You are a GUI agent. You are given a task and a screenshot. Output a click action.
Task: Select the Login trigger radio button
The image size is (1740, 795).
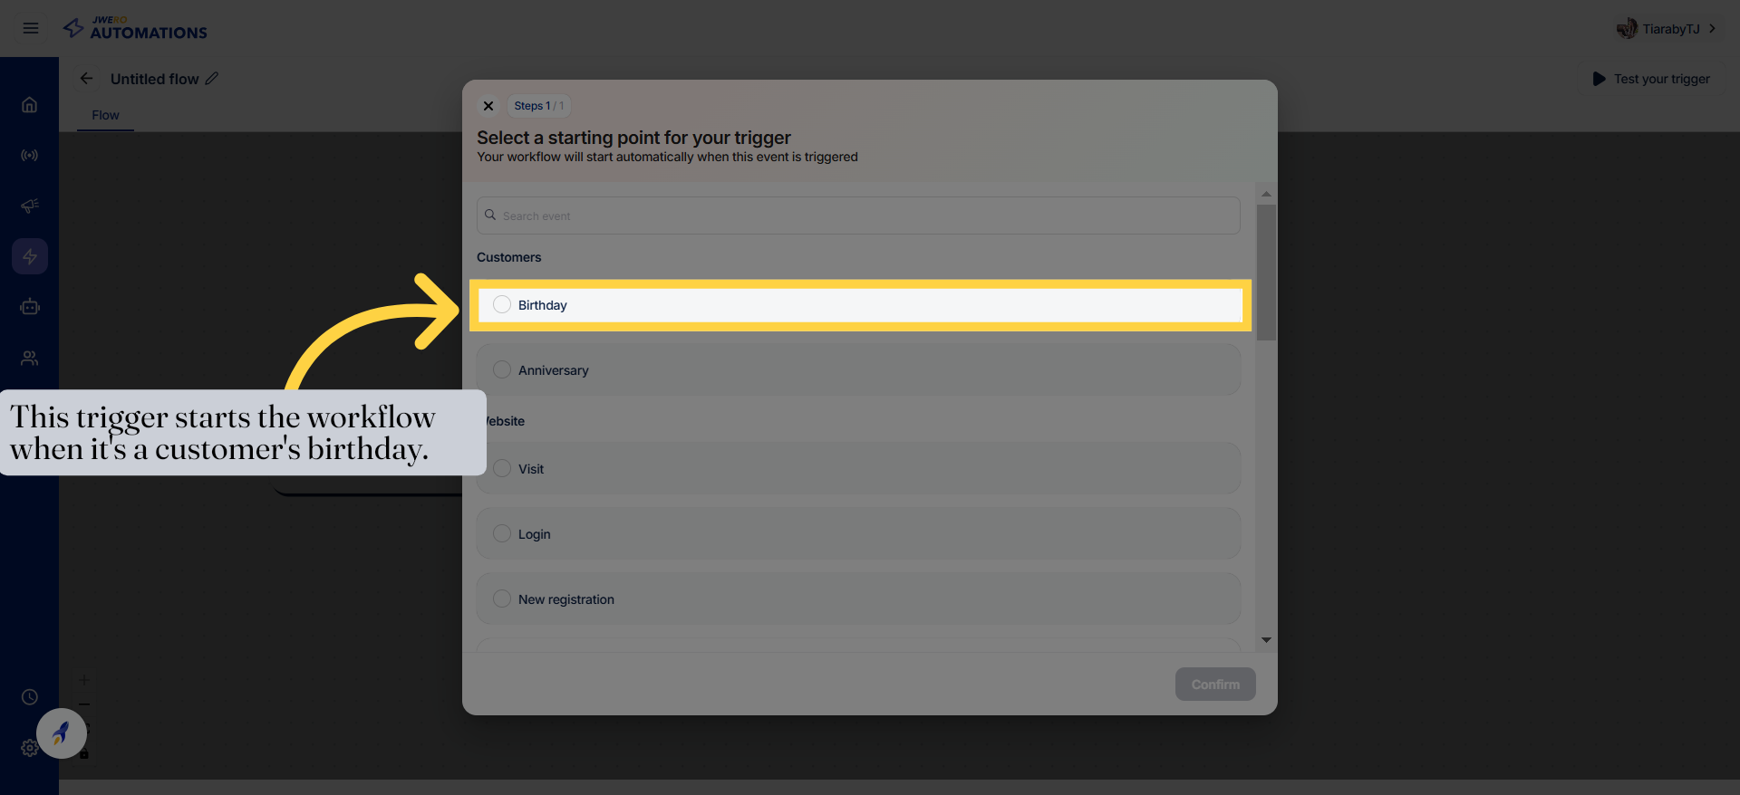[x=502, y=533]
